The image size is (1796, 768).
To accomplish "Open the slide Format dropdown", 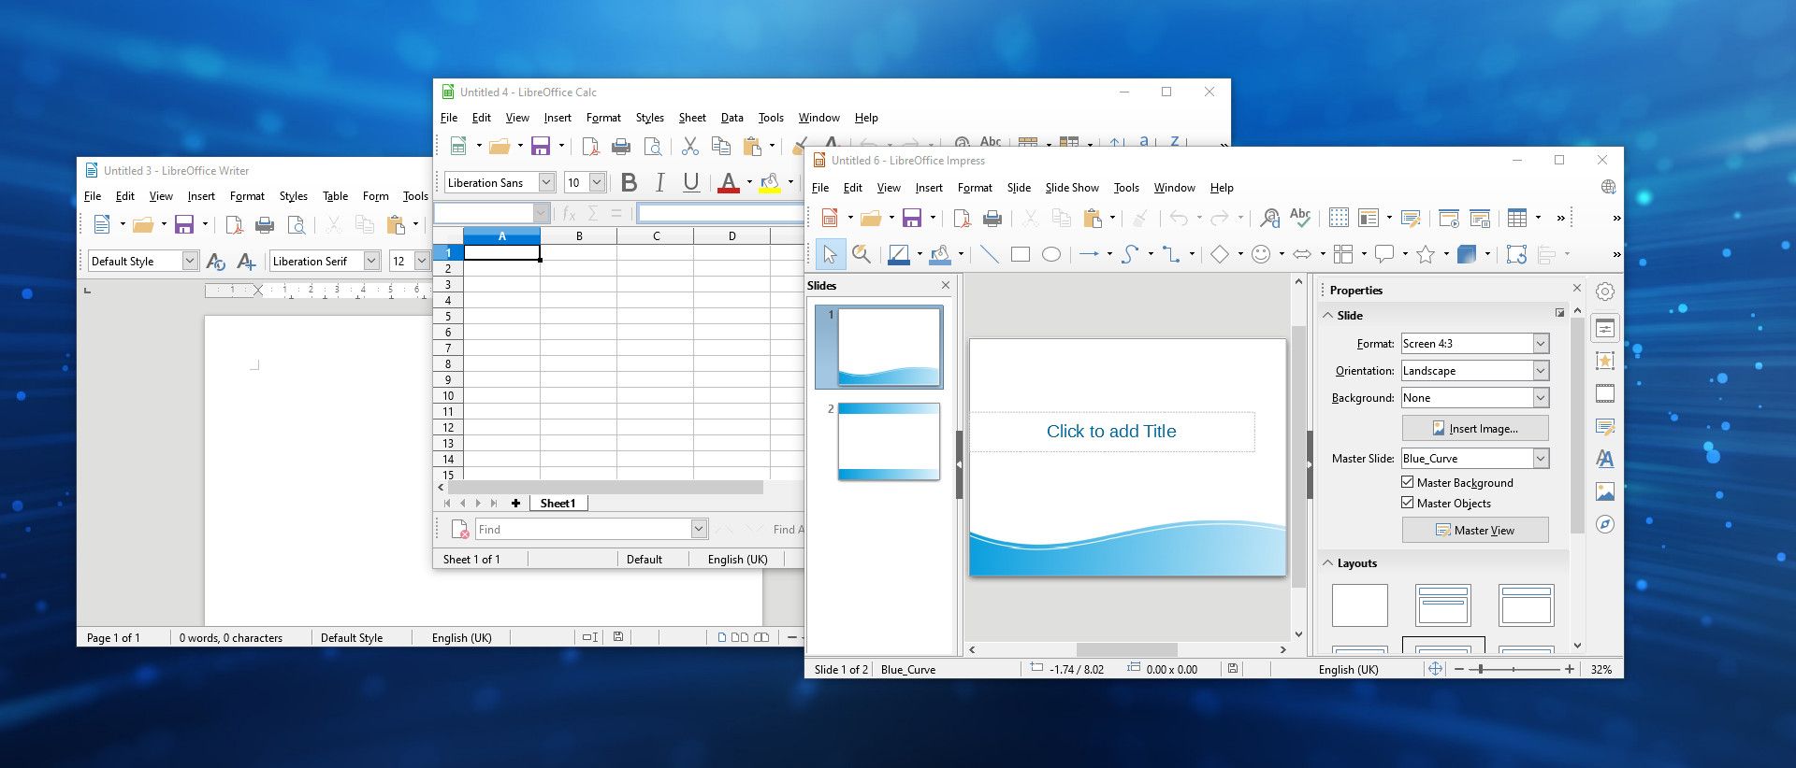I will pos(1540,344).
